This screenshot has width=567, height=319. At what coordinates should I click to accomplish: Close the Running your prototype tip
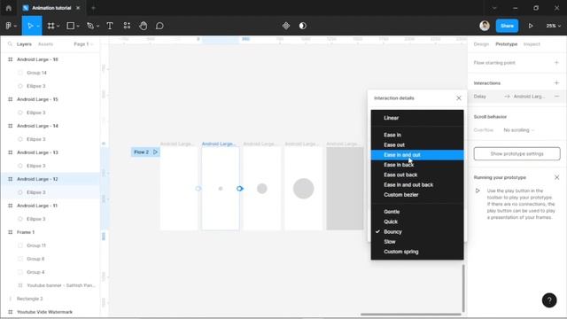coord(556,177)
